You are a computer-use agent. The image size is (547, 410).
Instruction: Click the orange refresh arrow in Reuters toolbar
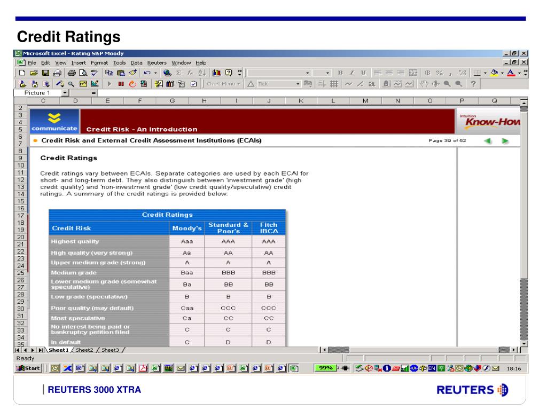coord(132,84)
